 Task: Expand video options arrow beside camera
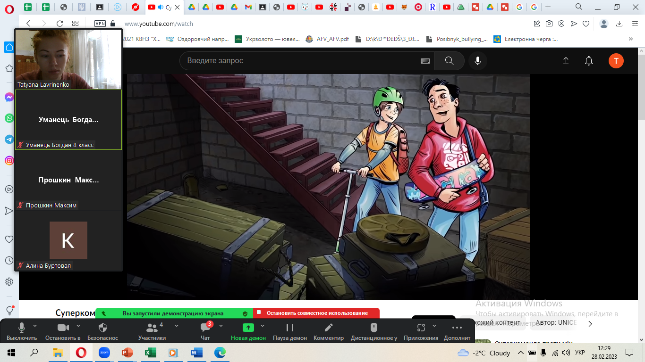(78, 326)
